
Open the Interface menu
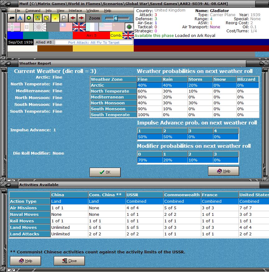(75, 11)
